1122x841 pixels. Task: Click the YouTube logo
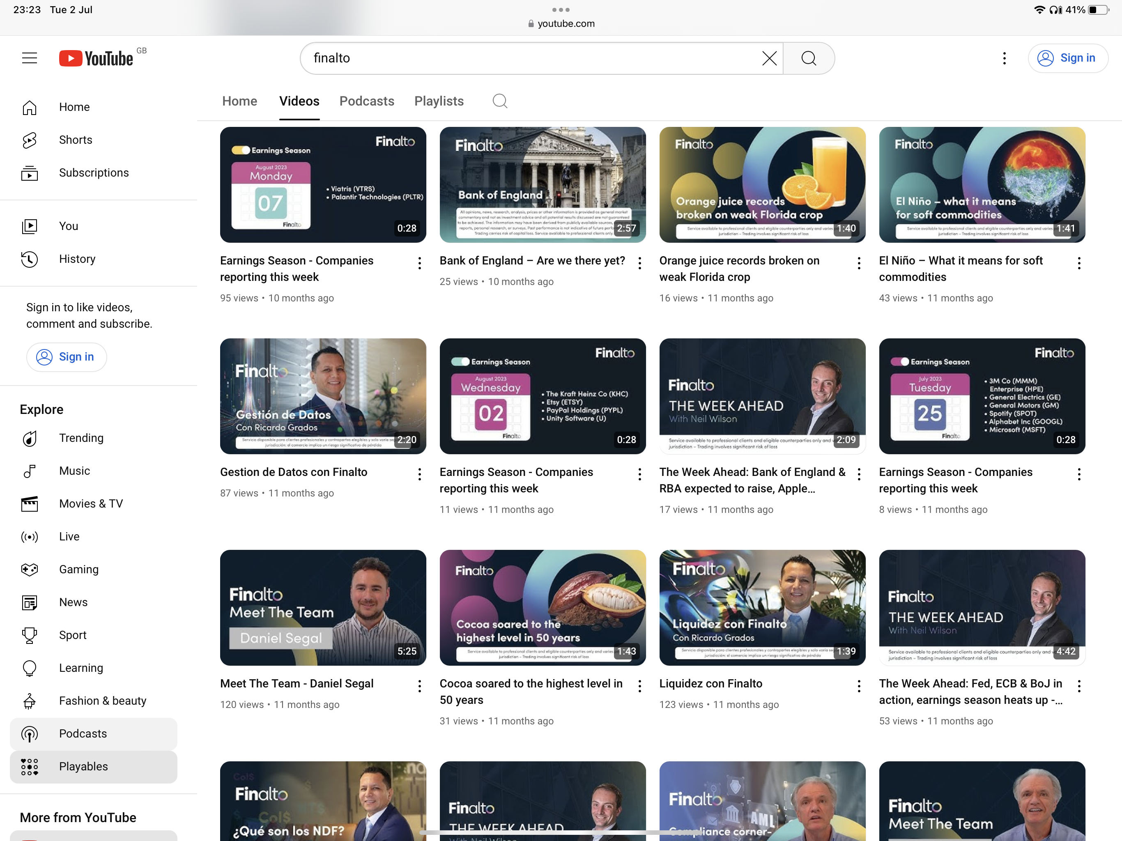pyautogui.click(x=97, y=58)
